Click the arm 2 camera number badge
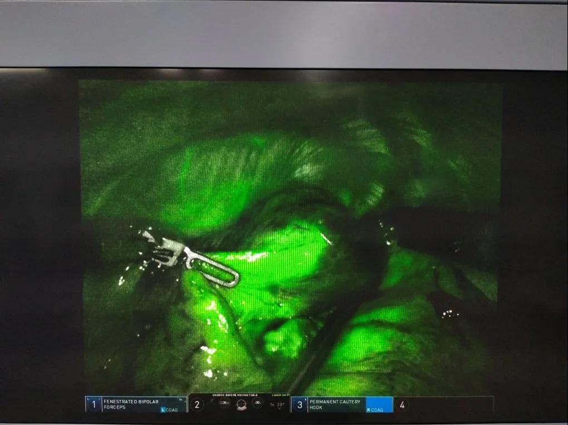The image size is (568, 425). 196,404
